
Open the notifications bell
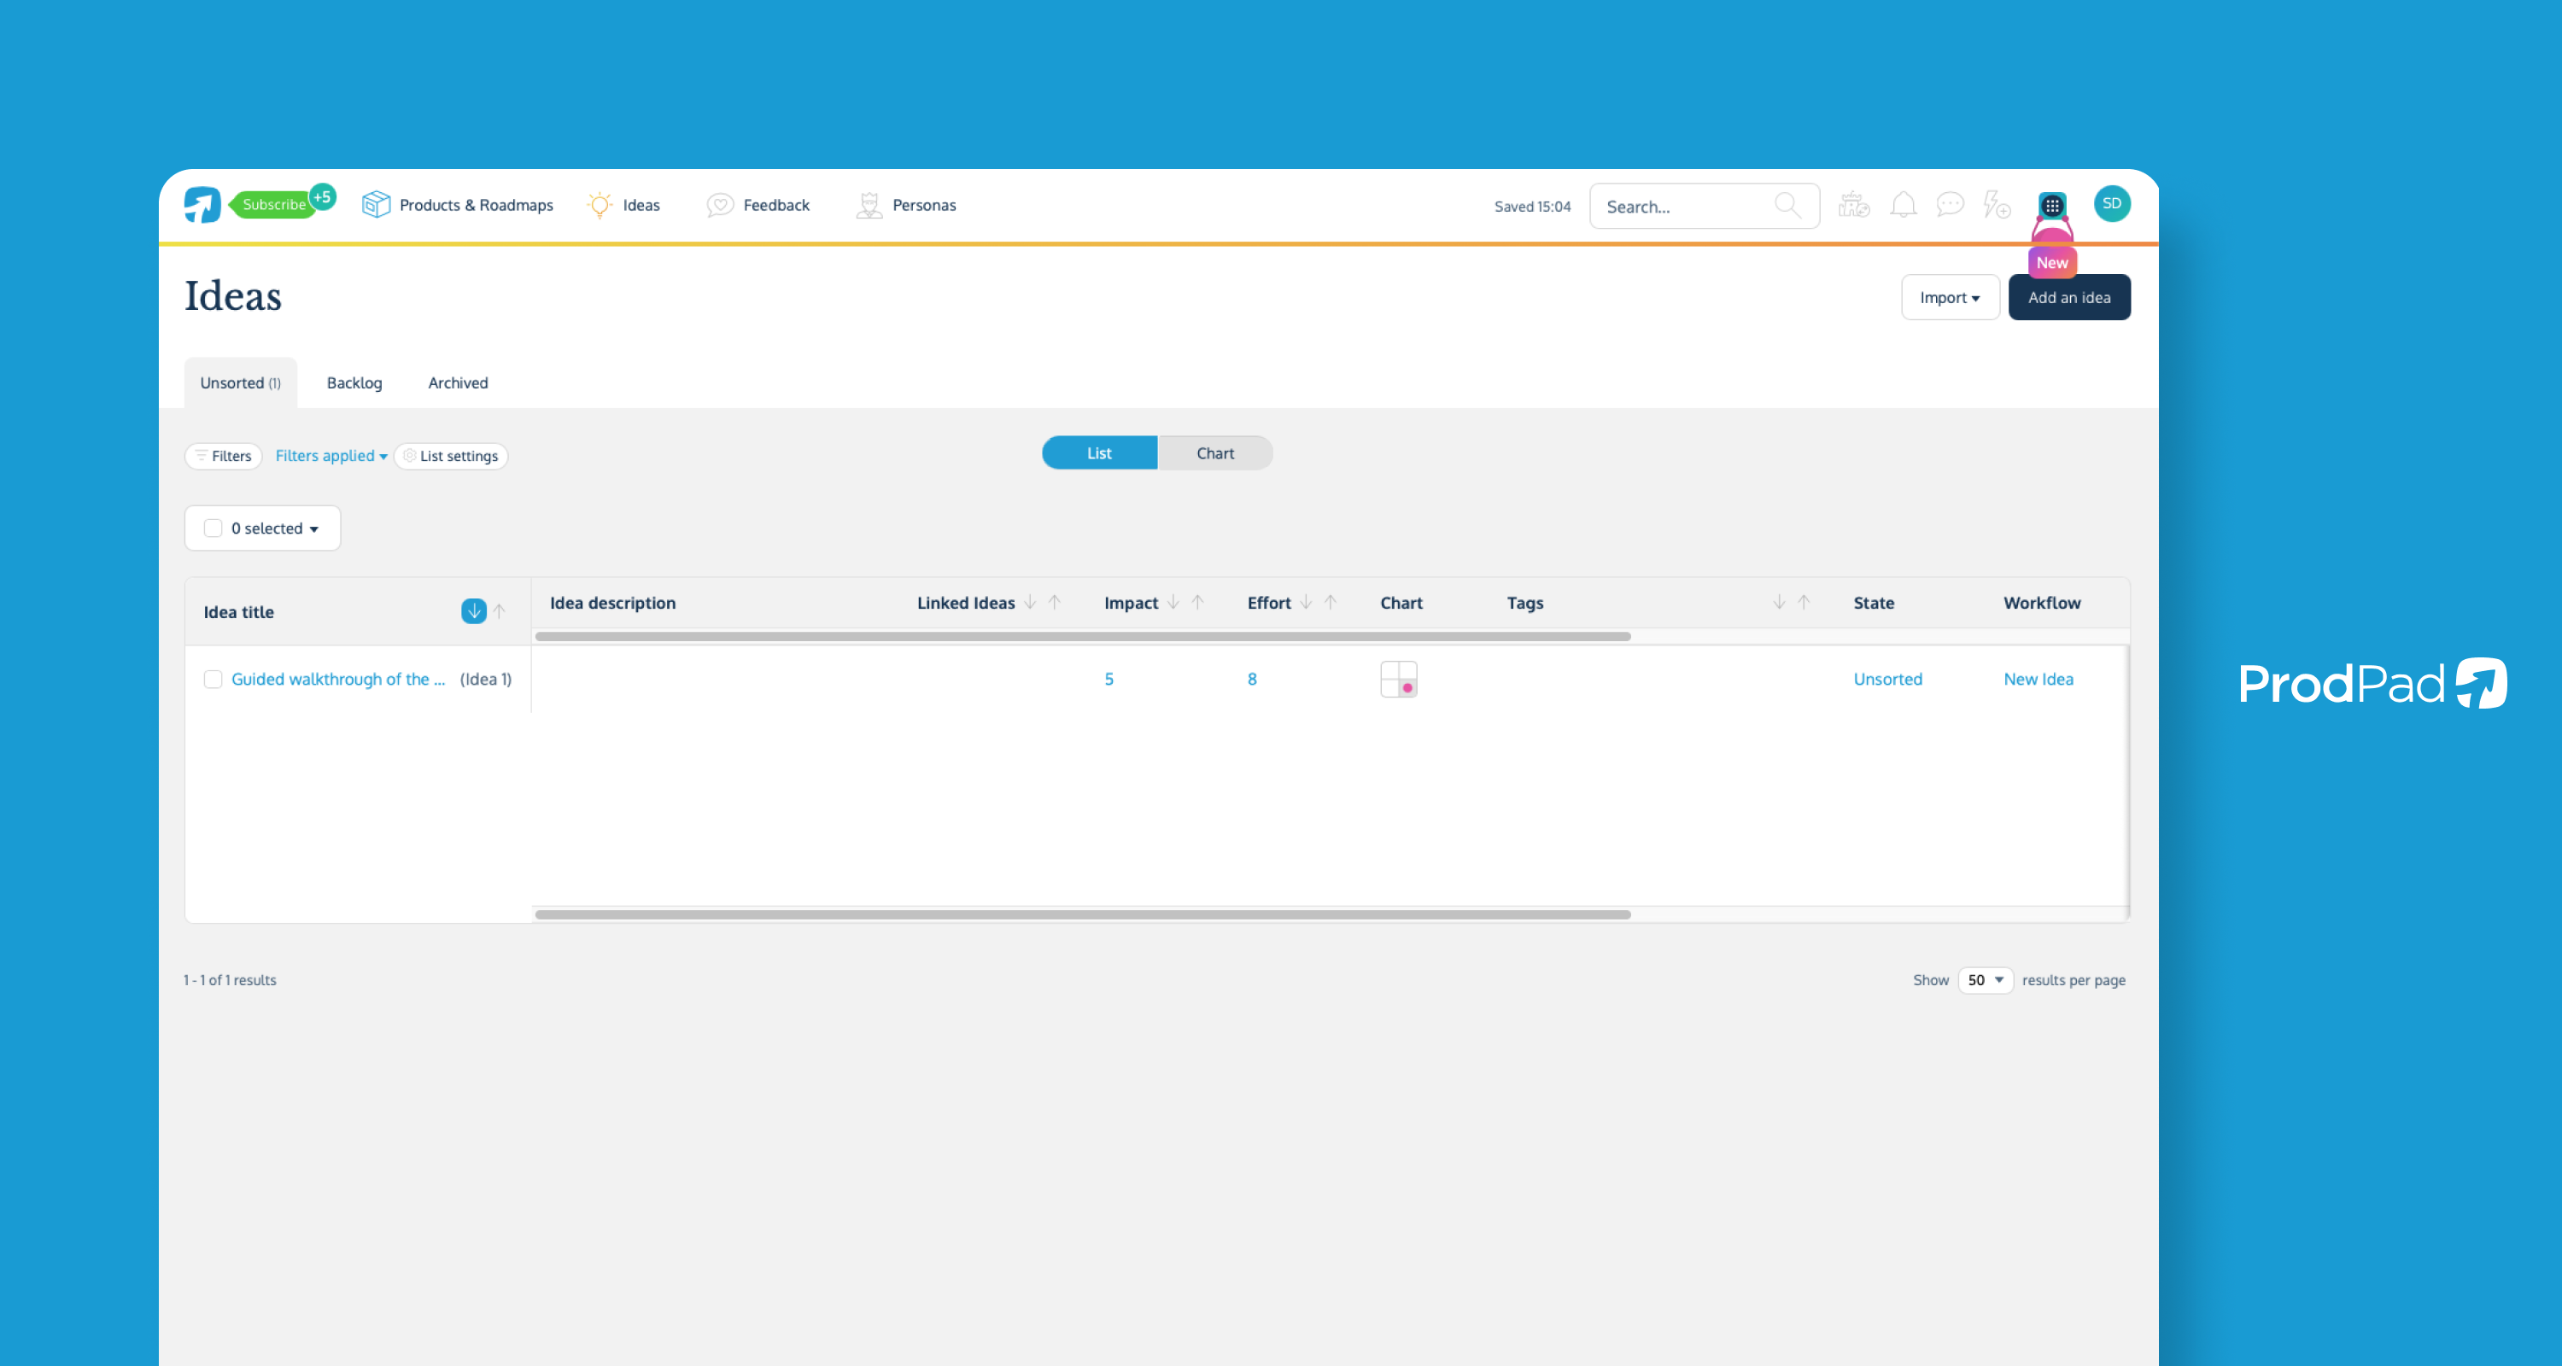1903,205
